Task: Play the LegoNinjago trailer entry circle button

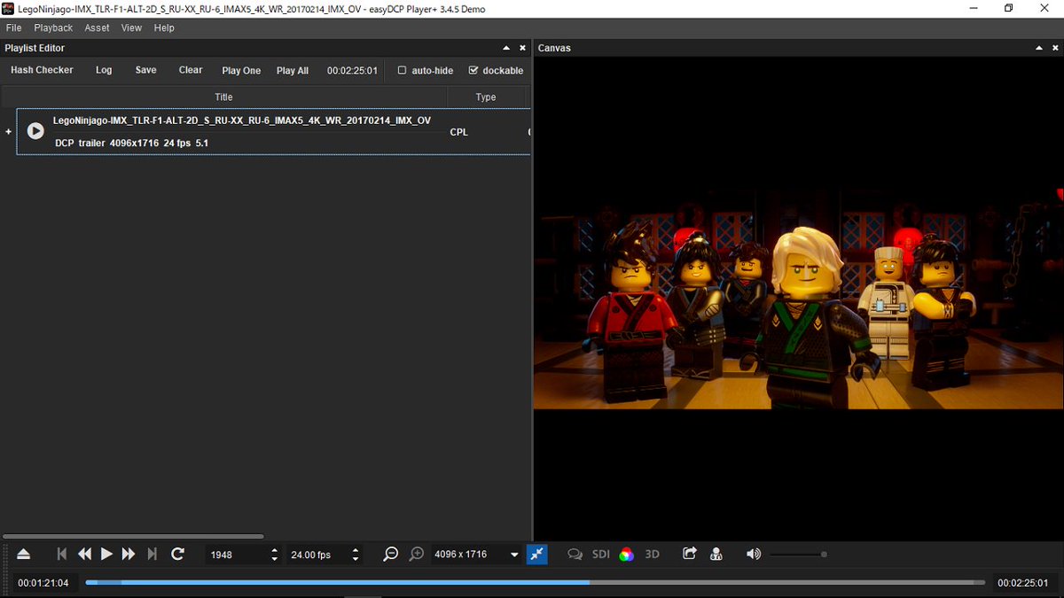Action: [x=35, y=131]
